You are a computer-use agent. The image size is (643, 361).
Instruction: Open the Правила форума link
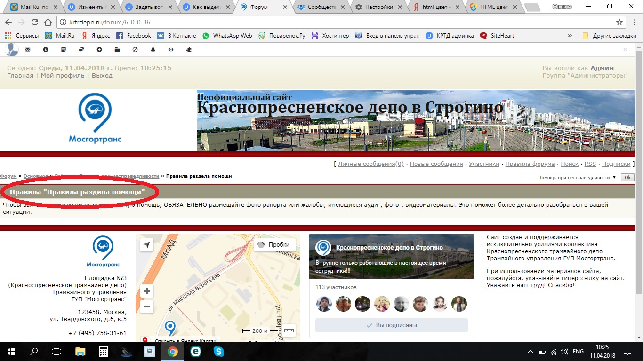(x=530, y=164)
